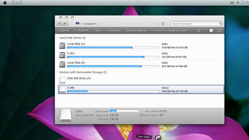Refresh the Computer view
This screenshot has height=140, width=249.
click(x=163, y=23)
